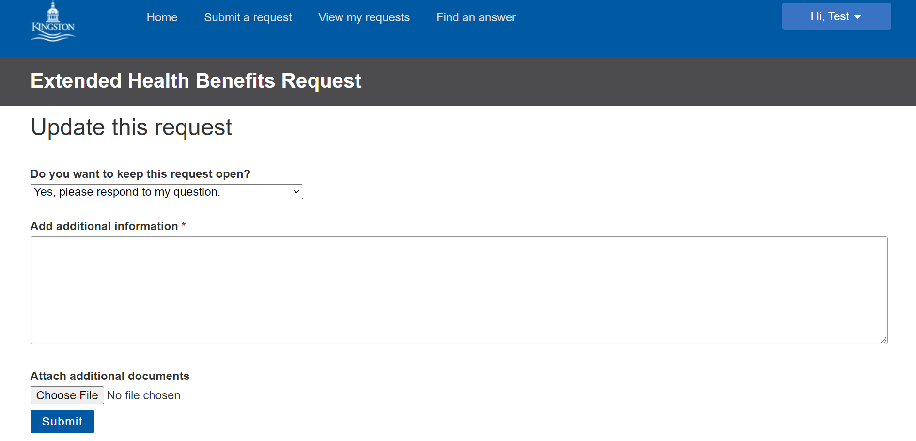Select Home from the navigation bar
916x441 pixels.
coord(162,17)
